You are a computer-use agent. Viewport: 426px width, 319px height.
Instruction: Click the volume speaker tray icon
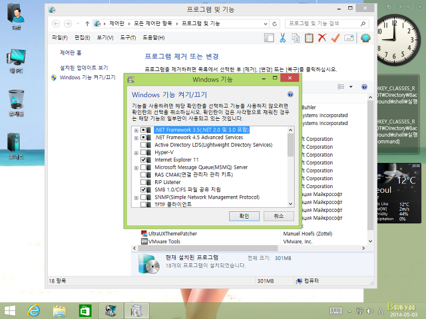coord(369,311)
